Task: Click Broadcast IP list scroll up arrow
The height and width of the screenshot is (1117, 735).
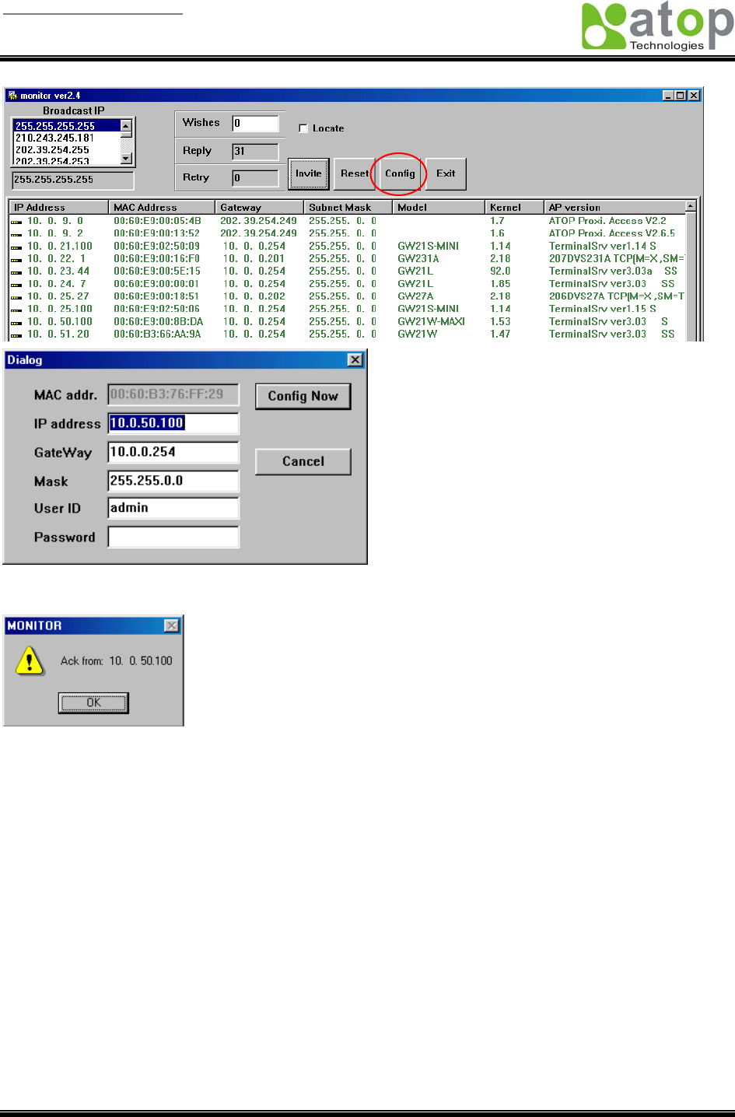Action: pyautogui.click(x=126, y=125)
